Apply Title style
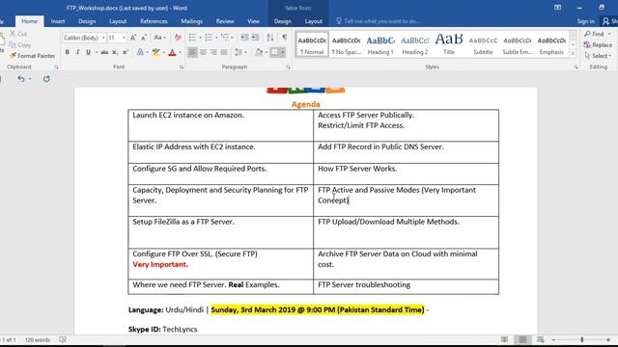The image size is (618, 347). point(449,45)
